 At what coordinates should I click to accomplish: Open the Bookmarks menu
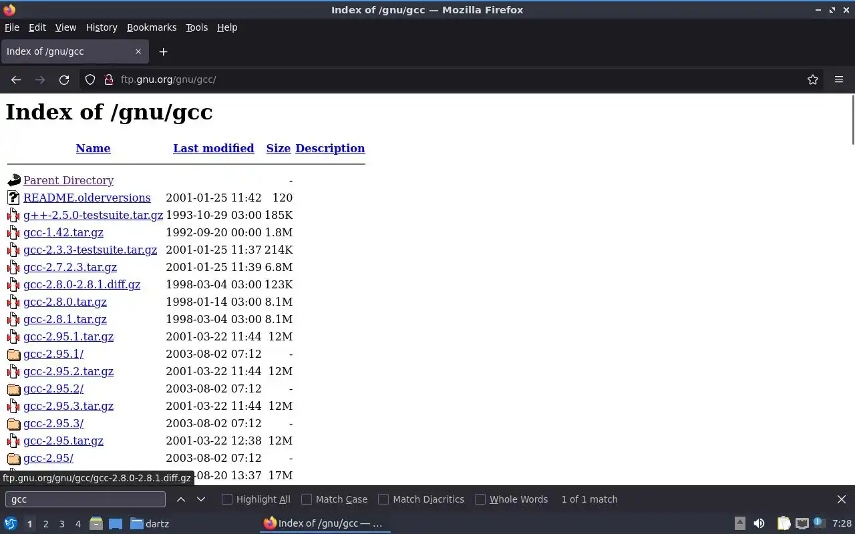point(152,27)
